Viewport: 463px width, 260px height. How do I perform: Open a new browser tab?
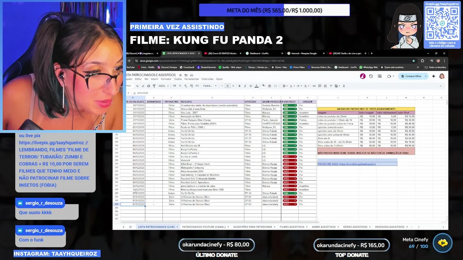pyautogui.click(x=371, y=53)
